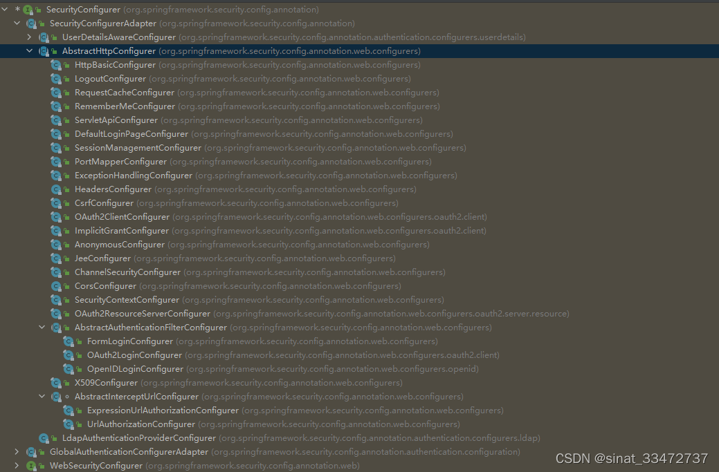719x472 pixels.
Task: Click the class icon beside OAuth2LoginConfigurer
Action: [68, 355]
